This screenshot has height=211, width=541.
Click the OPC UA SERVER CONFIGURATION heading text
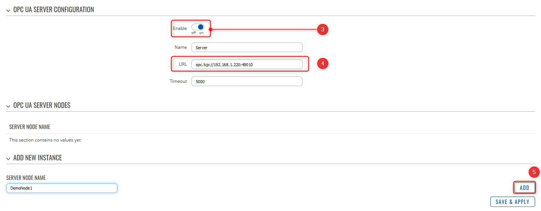point(54,10)
